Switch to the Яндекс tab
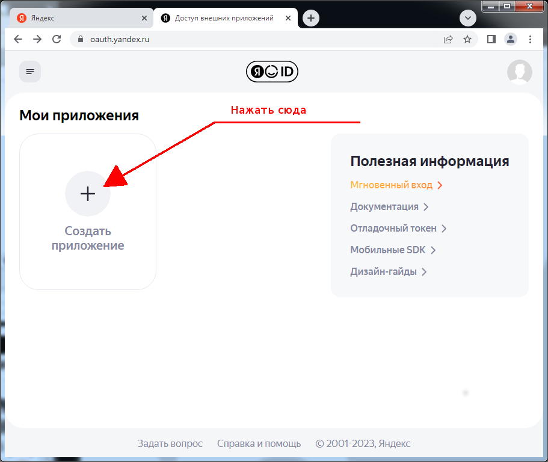Screen dimensions: 548x462 [x=81, y=18]
